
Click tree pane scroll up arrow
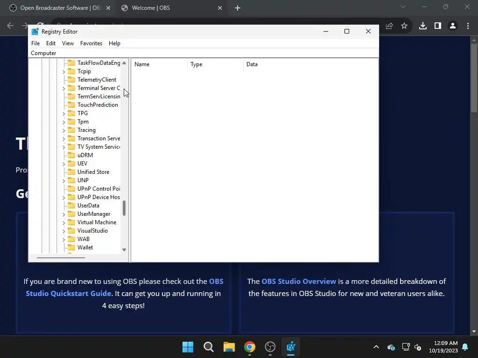click(x=124, y=63)
